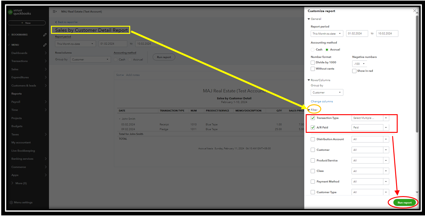Open Transaction Type Select Multiple dropdown

click(x=370, y=118)
